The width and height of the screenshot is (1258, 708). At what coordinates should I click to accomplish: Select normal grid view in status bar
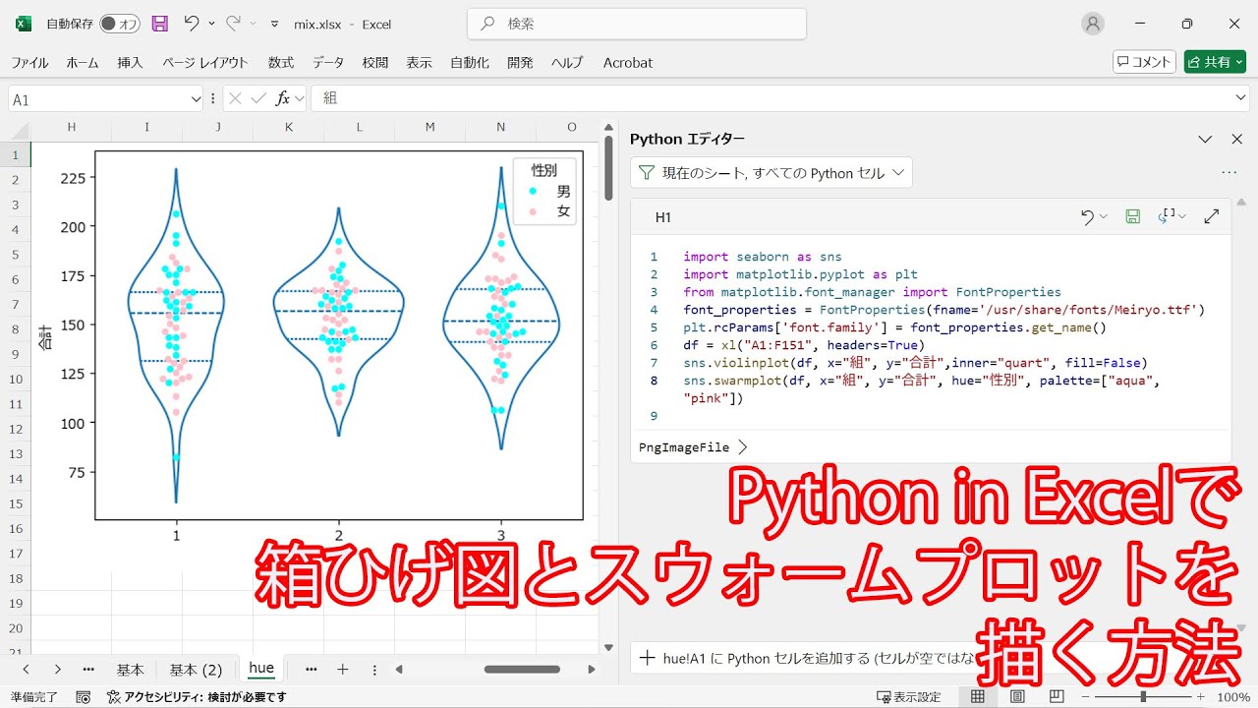977,697
